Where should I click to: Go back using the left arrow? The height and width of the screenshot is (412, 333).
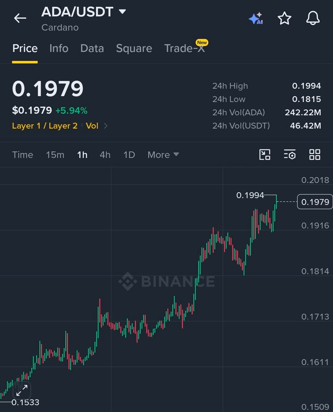20,18
